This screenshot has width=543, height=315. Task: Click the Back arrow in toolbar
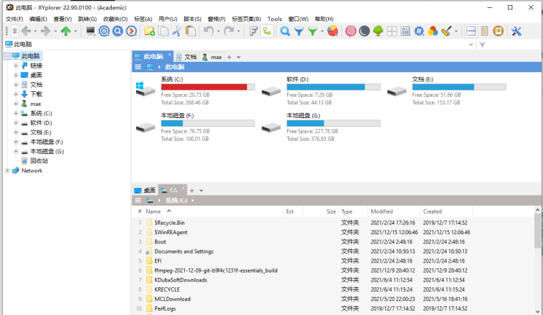(x=26, y=31)
